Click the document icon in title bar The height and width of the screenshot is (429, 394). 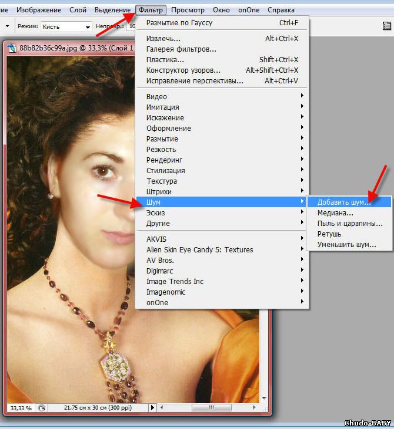coord(12,48)
